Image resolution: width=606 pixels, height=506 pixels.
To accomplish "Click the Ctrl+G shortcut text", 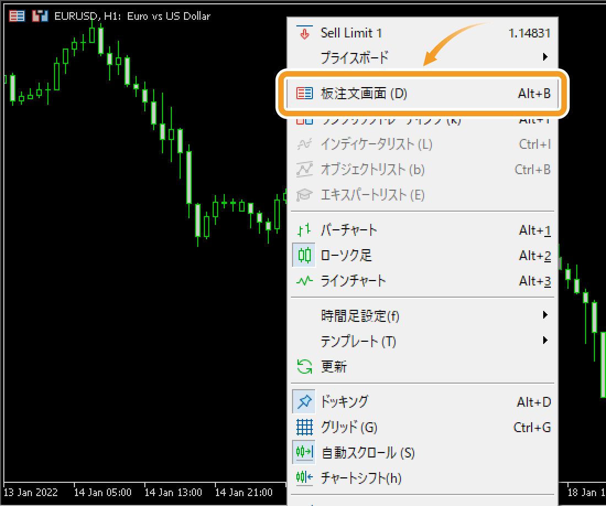I will coord(532,428).
